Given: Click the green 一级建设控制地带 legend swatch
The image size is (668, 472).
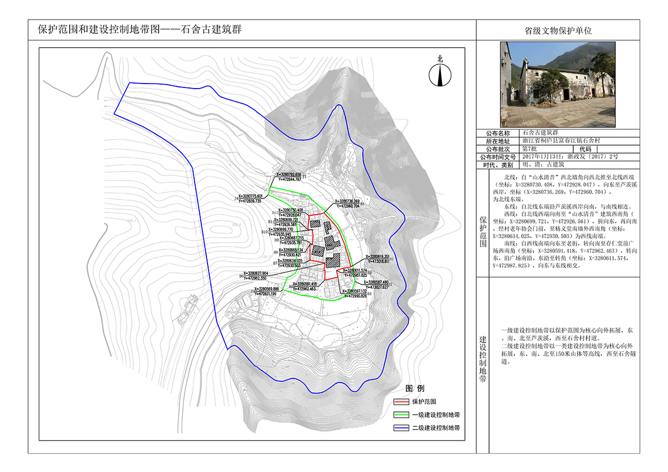Looking at the screenshot, I should point(402,415).
